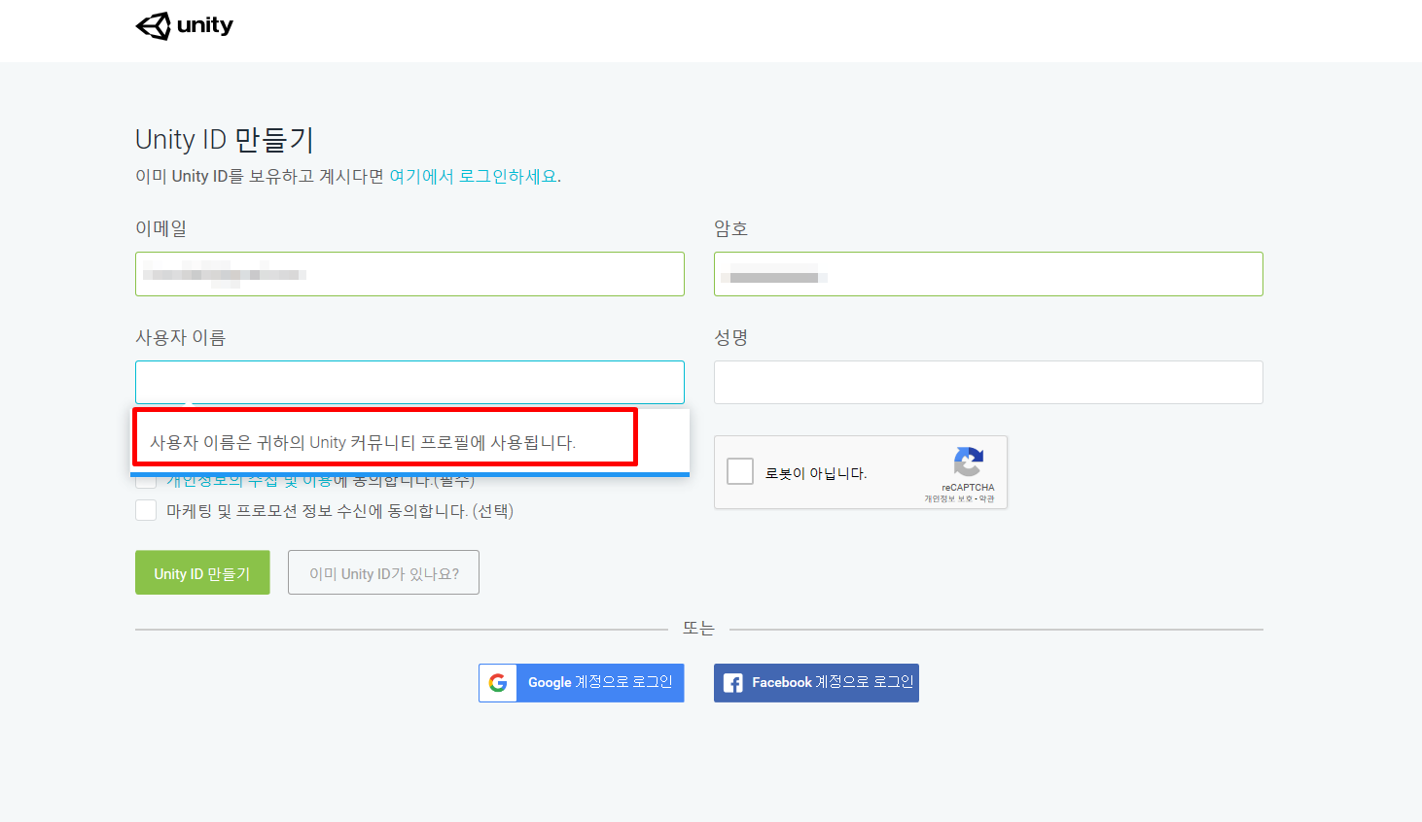Click the tooltip text 사용자 이름은 귀하의 Unity 커뮤니티 프로필에 사용됩니다
1422x822 pixels.
coord(363,443)
